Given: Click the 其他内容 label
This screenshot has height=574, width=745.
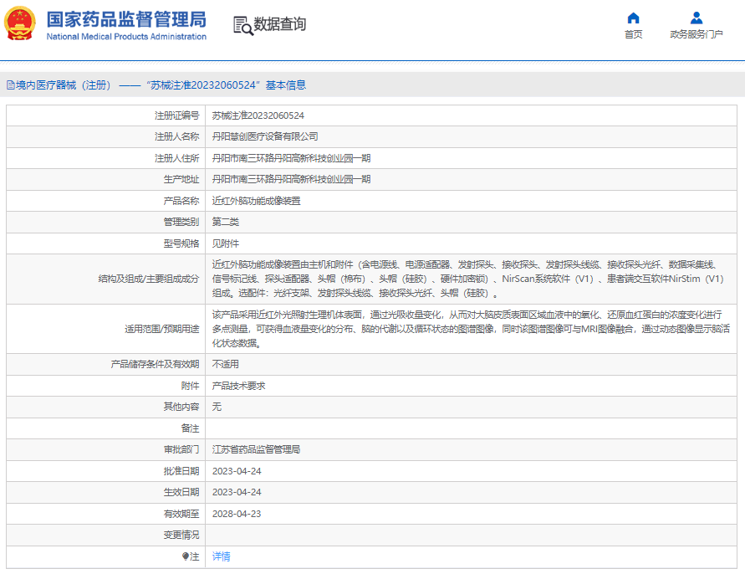Looking at the screenshot, I should [181, 407].
